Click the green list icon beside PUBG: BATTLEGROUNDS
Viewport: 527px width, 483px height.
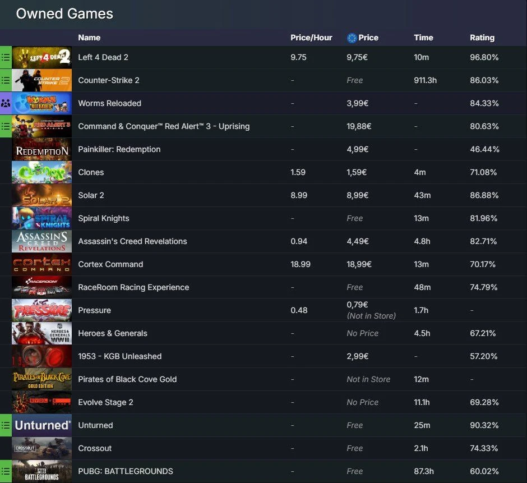(x=6, y=471)
